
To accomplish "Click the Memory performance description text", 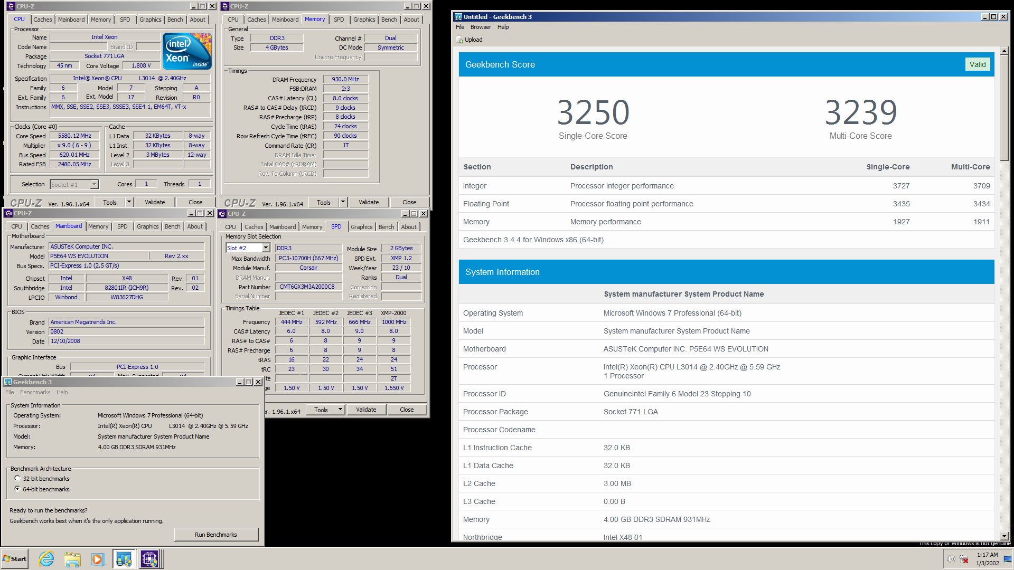I will pyautogui.click(x=606, y=222).
